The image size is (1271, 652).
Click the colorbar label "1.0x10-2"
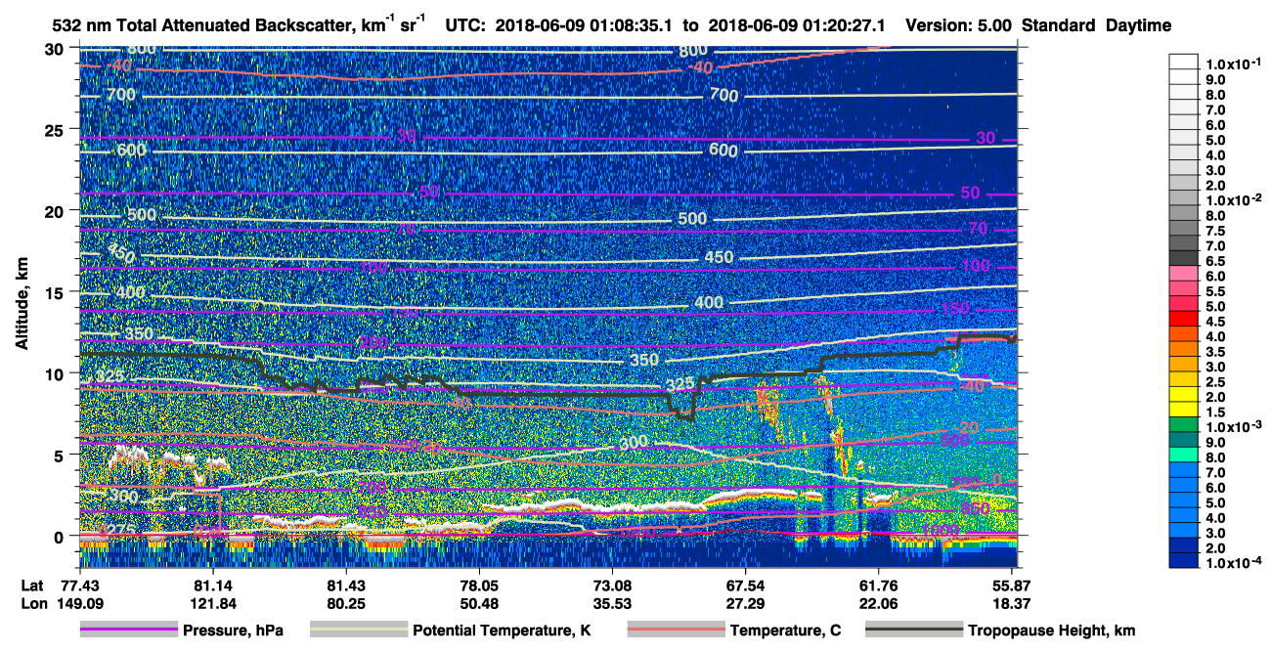(1234, 200)
